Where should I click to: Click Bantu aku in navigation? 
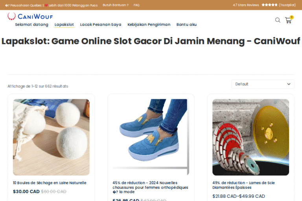tap(186, 24)
